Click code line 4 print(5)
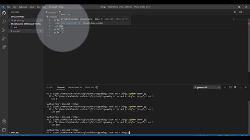This screenshot has height=140, width=250. 59,29
